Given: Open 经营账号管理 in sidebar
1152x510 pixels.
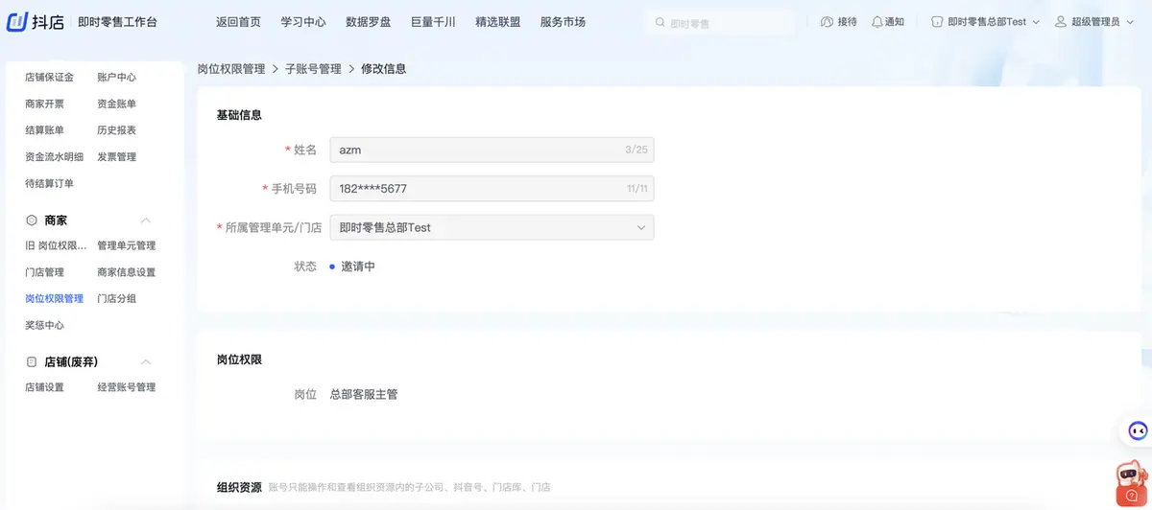Looking at the screenshot, I should tap(126, 387).
